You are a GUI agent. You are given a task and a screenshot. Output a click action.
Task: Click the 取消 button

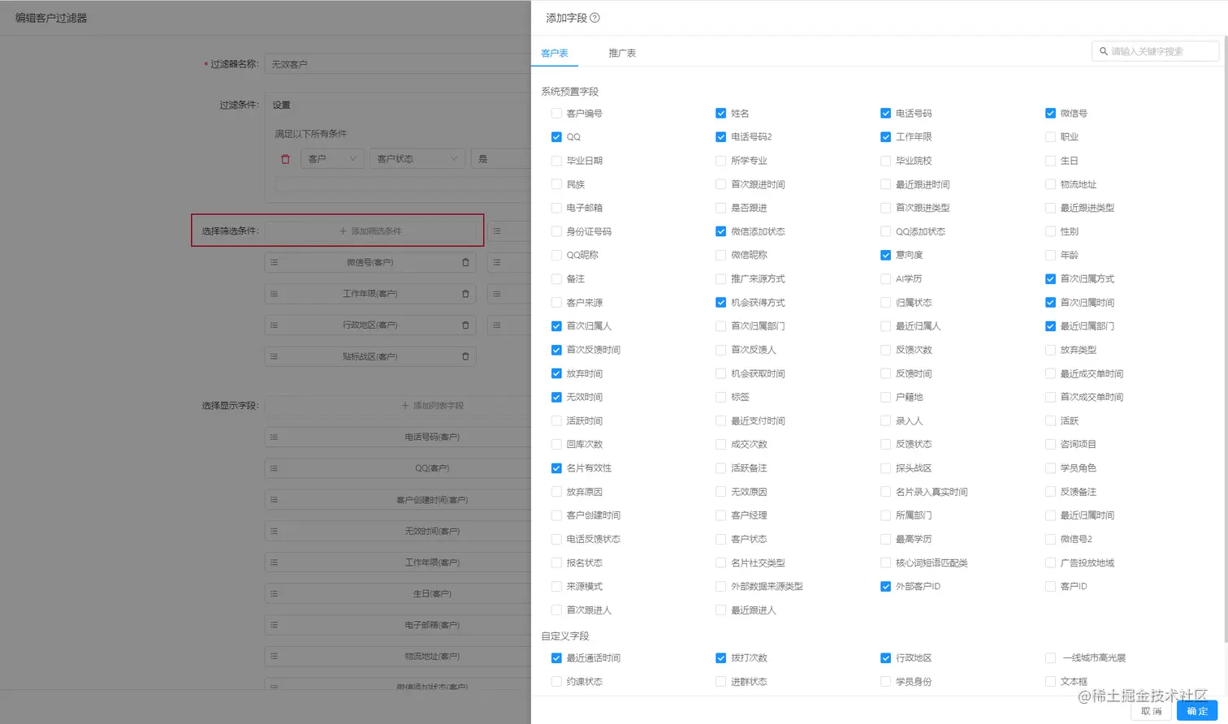(1152, 711)
